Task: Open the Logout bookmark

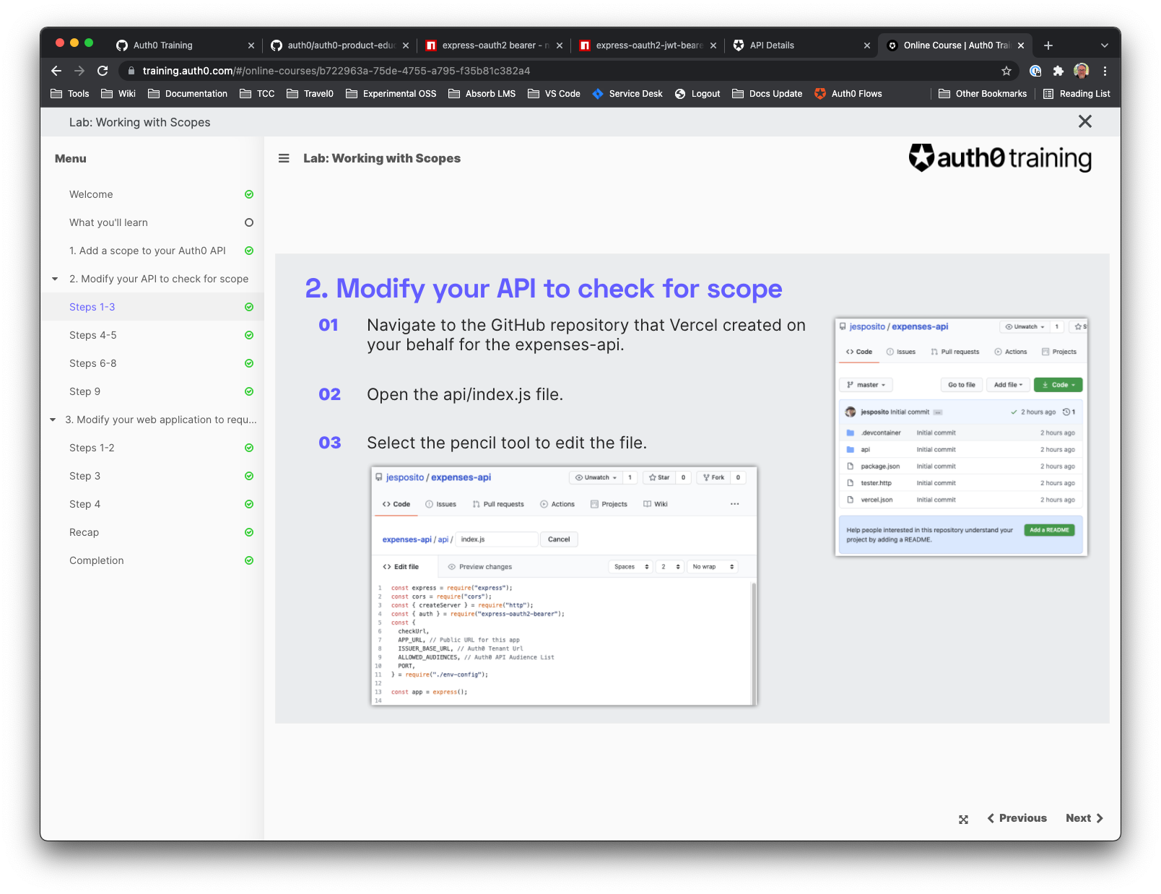Action: [x=697, y=94]
